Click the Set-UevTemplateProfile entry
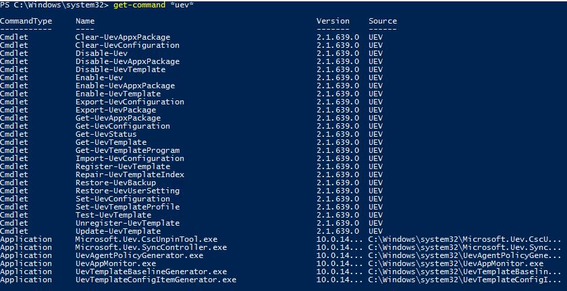 (x=128, y=207)
